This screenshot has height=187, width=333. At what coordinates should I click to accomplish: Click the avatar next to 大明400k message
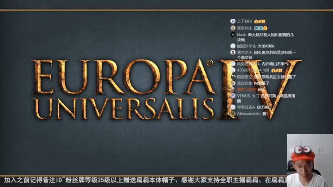click(x=233, y=46)
